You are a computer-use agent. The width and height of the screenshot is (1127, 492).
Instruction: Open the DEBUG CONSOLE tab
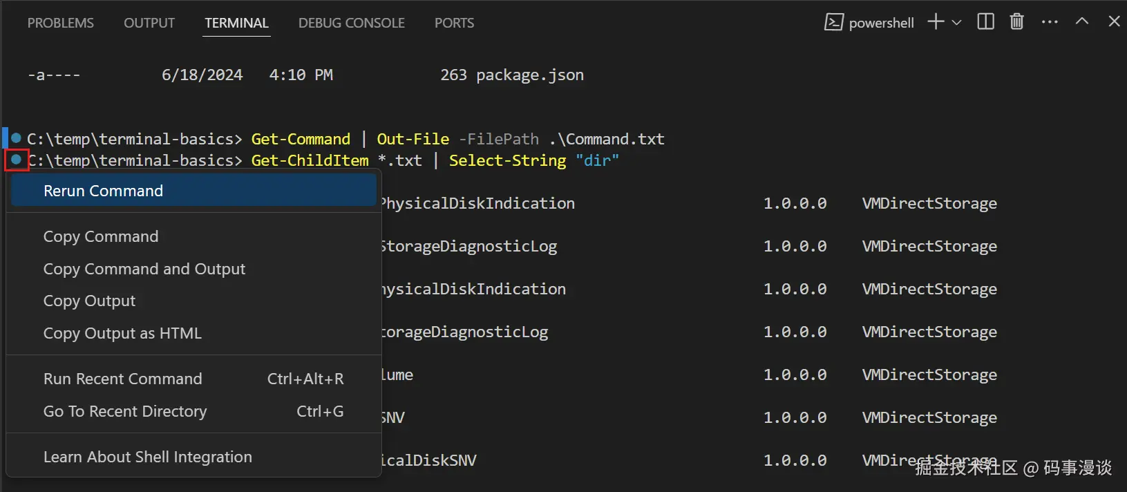pos(352,23)
